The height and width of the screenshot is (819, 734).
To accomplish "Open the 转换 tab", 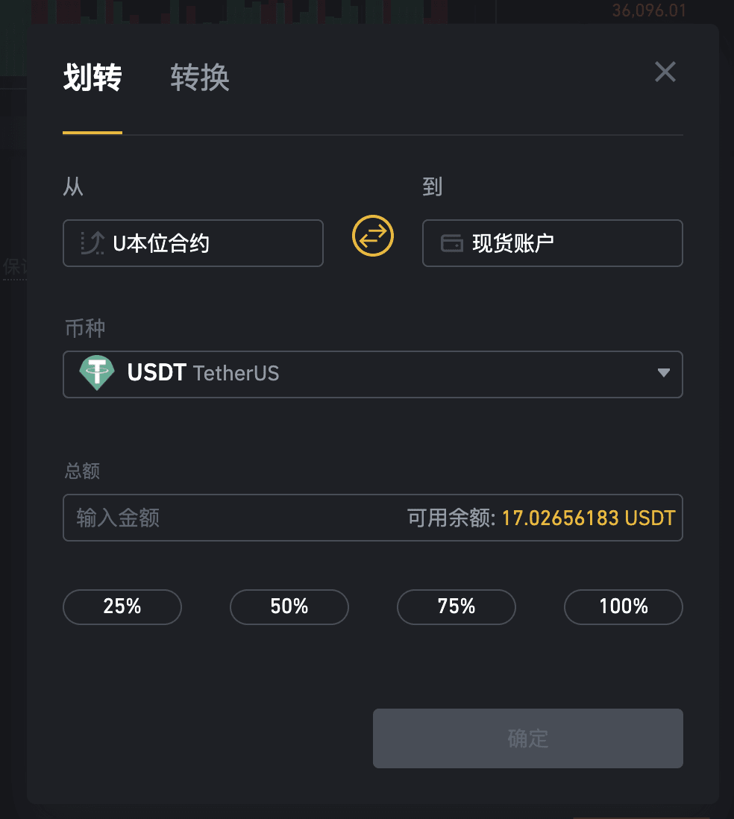I will point(200,78).
